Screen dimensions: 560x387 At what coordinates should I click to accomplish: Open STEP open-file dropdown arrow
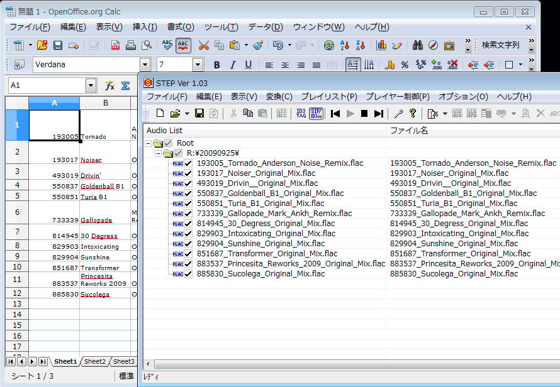tap(187, 114)
